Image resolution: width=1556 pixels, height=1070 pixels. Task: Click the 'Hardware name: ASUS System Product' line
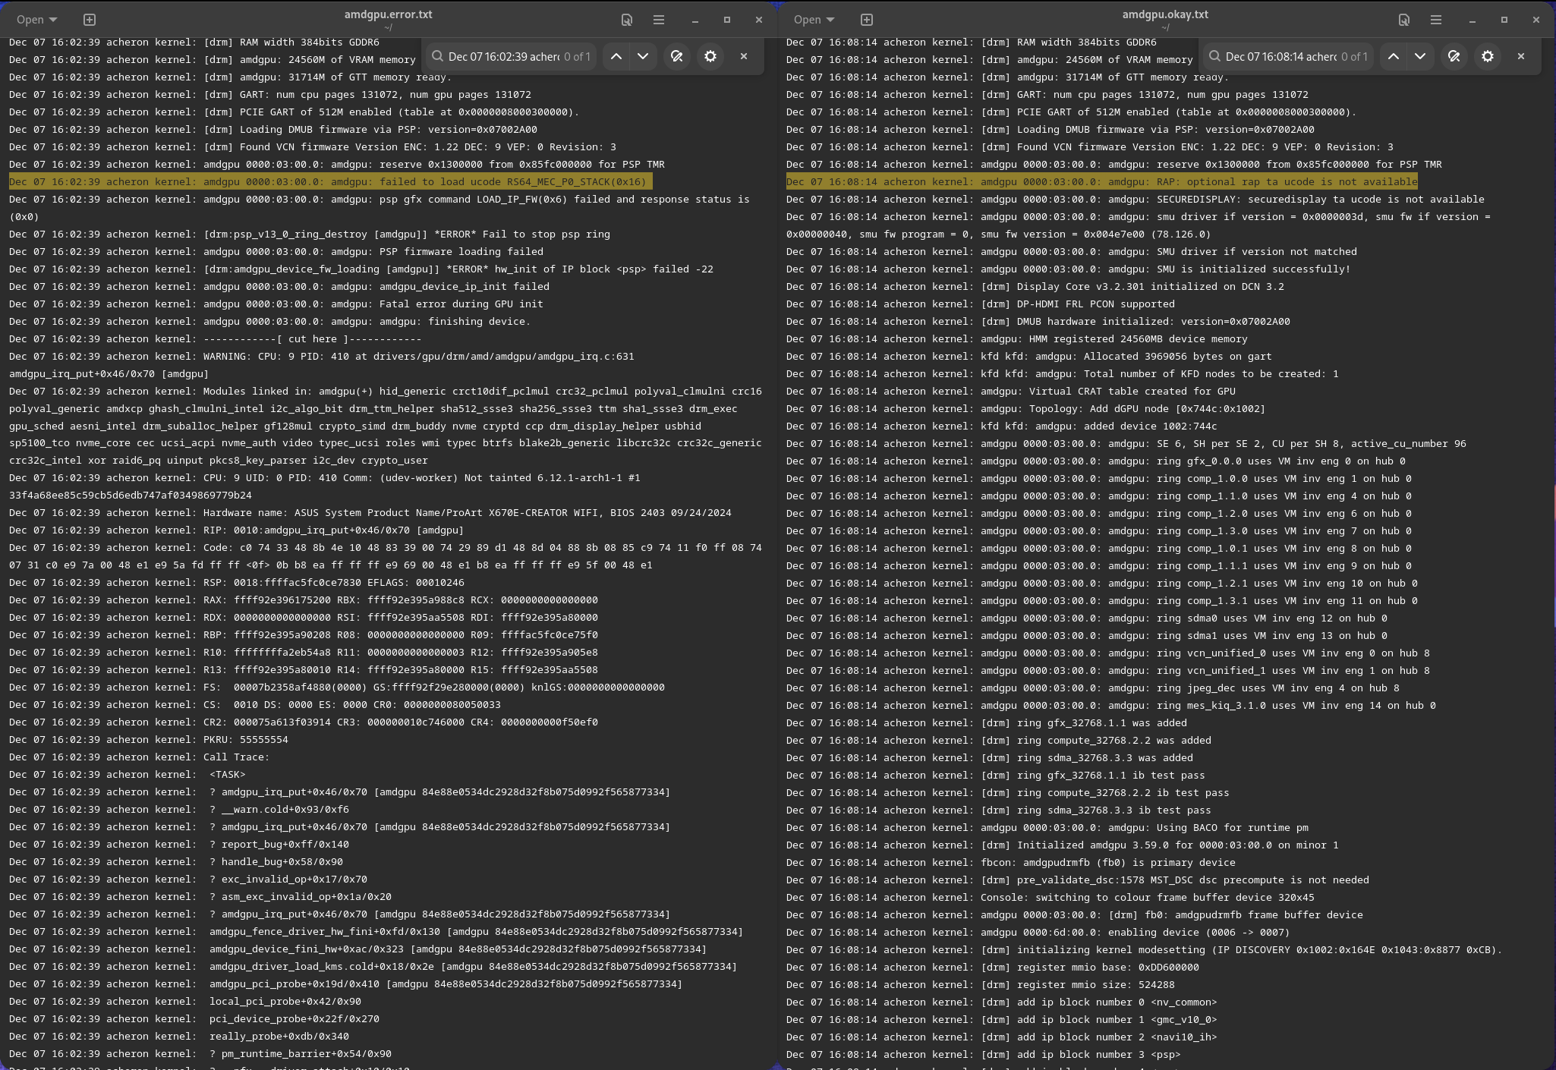pyautogui.click(x=370, y=513)
